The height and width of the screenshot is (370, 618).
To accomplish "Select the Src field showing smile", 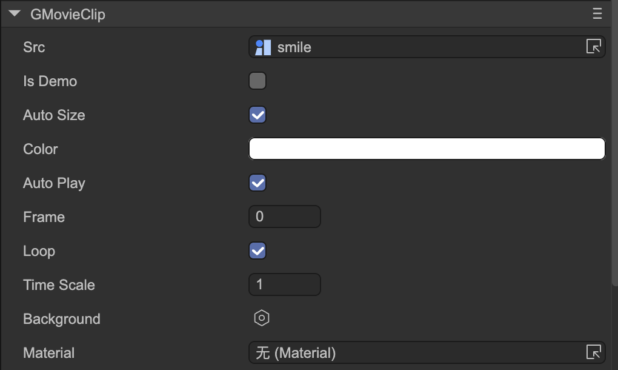I will (x=424, y=47).
